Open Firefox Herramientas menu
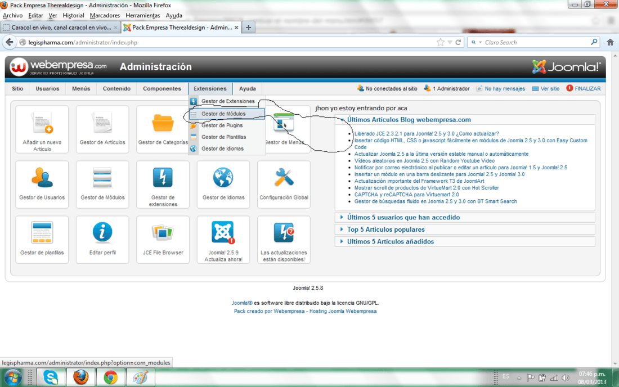The height and width of the screenshot is (387, 619). pyautogui.click(x=142, y=15)
